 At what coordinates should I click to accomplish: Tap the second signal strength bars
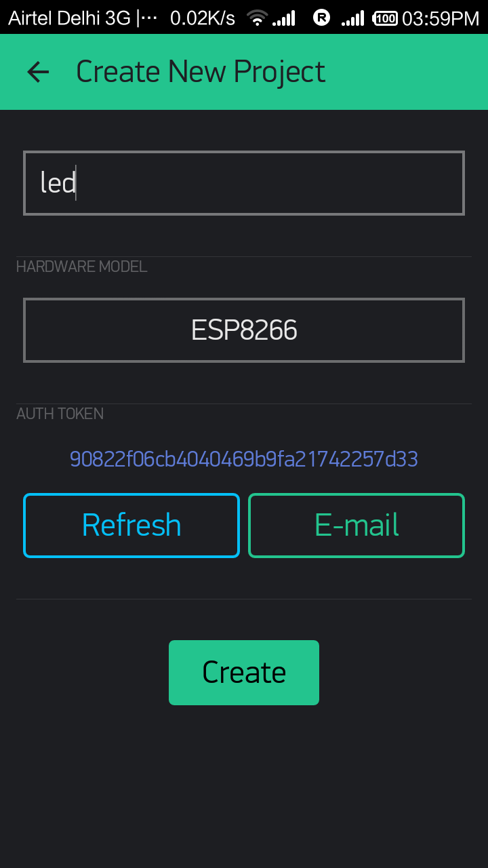click(353, 18)
